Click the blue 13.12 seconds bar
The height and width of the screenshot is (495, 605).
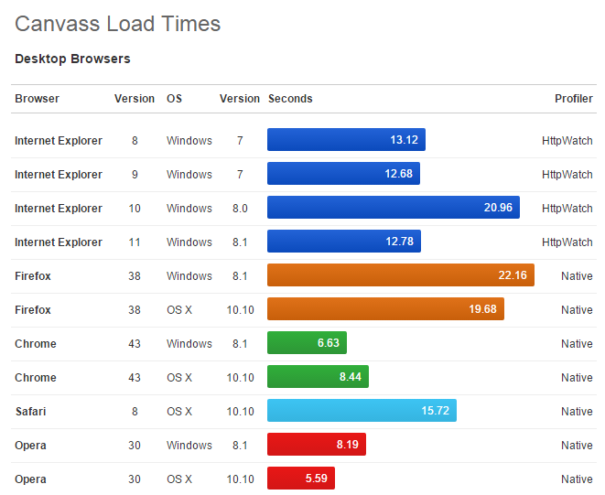pos(346,140)
